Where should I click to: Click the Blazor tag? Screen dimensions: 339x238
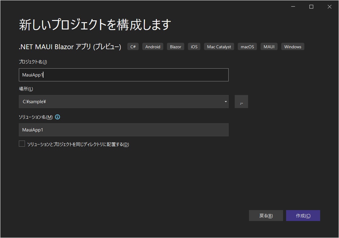pyautogui.click(x=175, y=47)
